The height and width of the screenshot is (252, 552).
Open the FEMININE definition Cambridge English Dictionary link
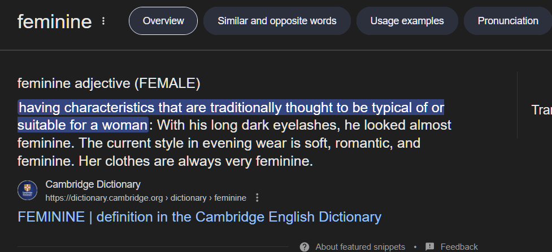click(199, 217)
